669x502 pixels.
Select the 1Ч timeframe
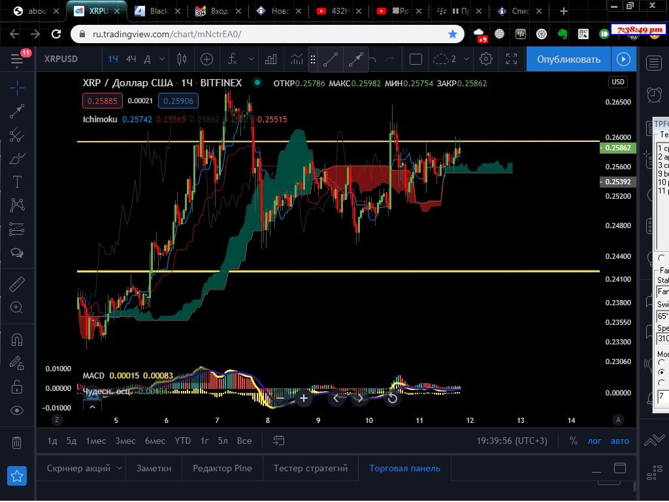pyautogui.click(x=112, y=59)
